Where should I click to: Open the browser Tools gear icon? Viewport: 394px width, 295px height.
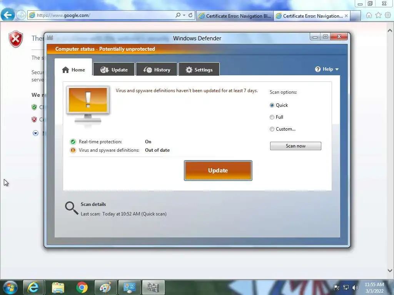(388, 15)
